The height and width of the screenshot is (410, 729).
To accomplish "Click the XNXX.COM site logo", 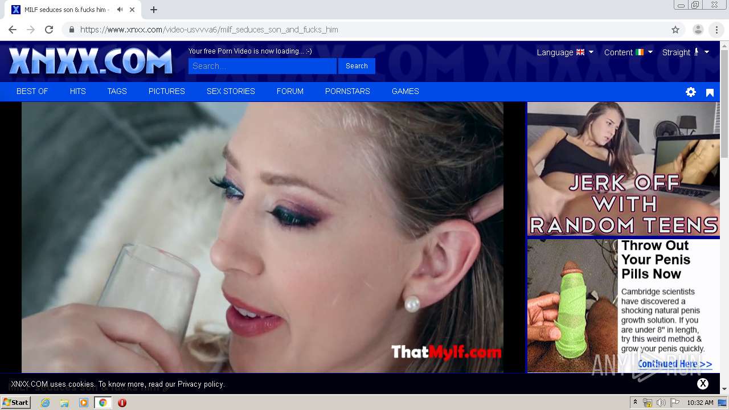I will coord(91,61).
